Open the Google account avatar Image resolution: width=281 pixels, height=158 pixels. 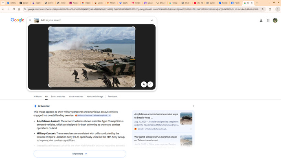275,20
